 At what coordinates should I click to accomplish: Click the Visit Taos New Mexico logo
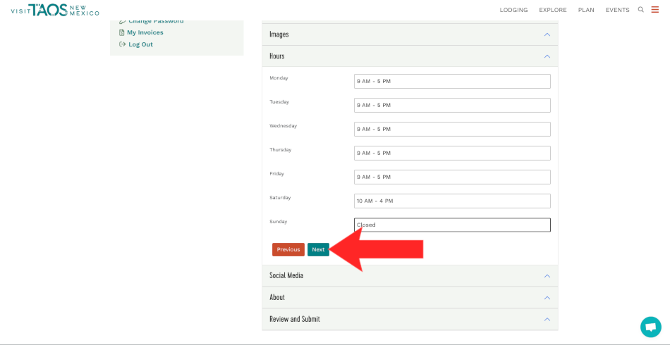pyautogui.click(x=55, y=10)
